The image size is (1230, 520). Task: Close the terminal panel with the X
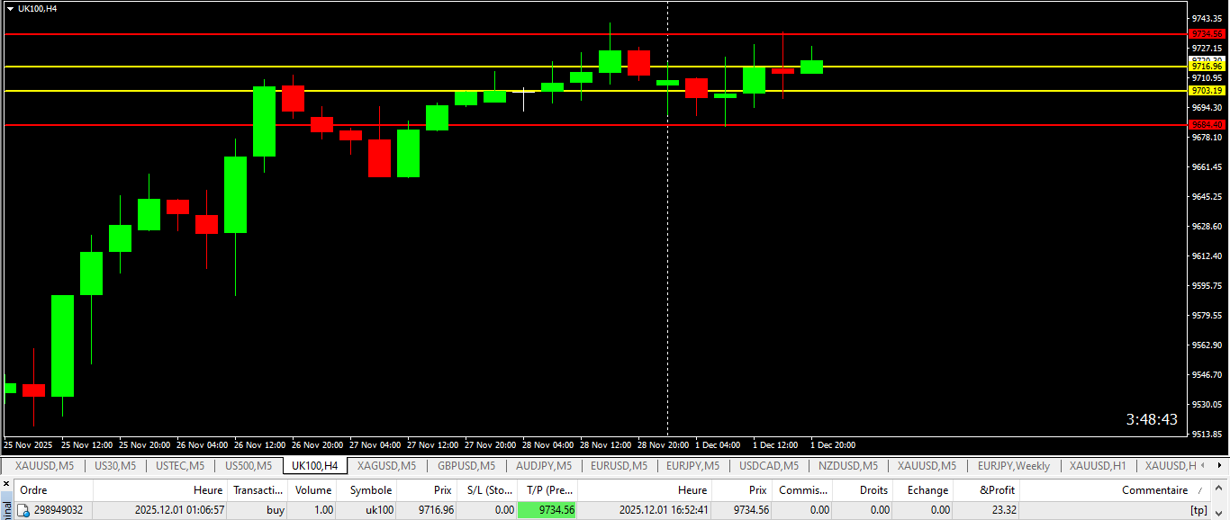pos(7,485)
